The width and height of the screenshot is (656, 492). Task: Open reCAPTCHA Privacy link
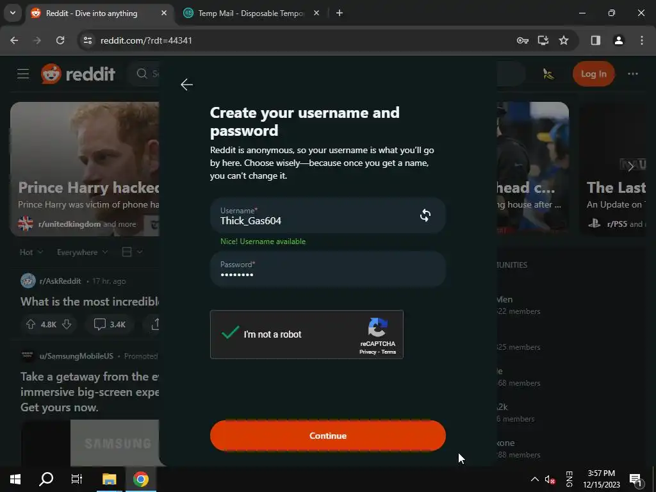pos(367,352)
